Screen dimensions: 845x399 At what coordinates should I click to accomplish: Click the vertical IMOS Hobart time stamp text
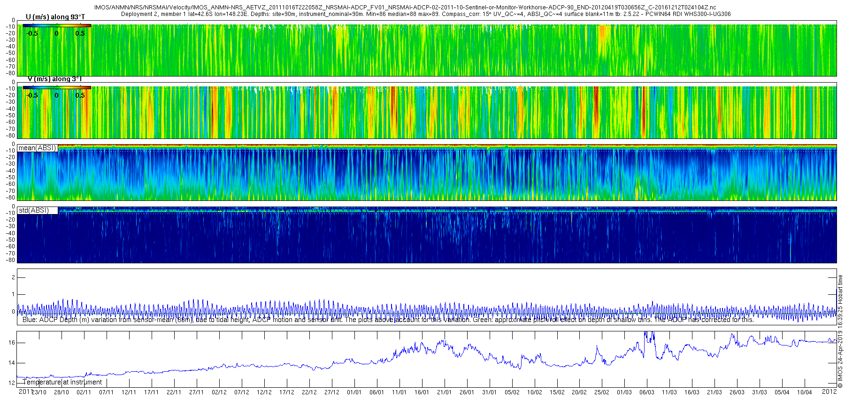pyautogui.click(x=840, y=331)
